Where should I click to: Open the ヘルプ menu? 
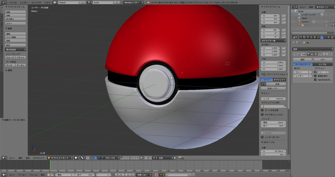click(47, 3)
